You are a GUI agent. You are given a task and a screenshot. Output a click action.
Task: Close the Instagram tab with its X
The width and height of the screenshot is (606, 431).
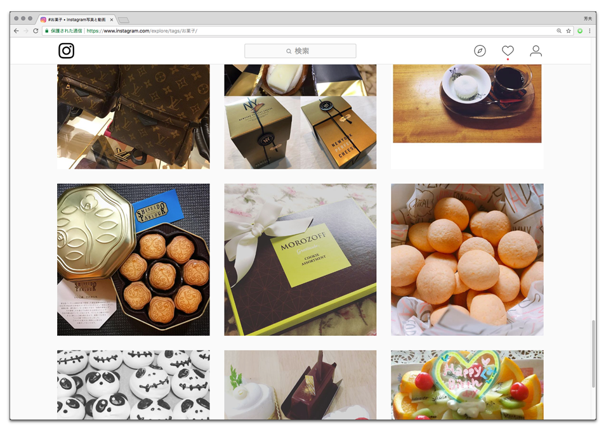pos(112,20)
